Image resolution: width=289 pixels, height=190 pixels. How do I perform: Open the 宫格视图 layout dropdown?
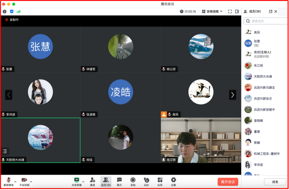click(x=212, y=12)
